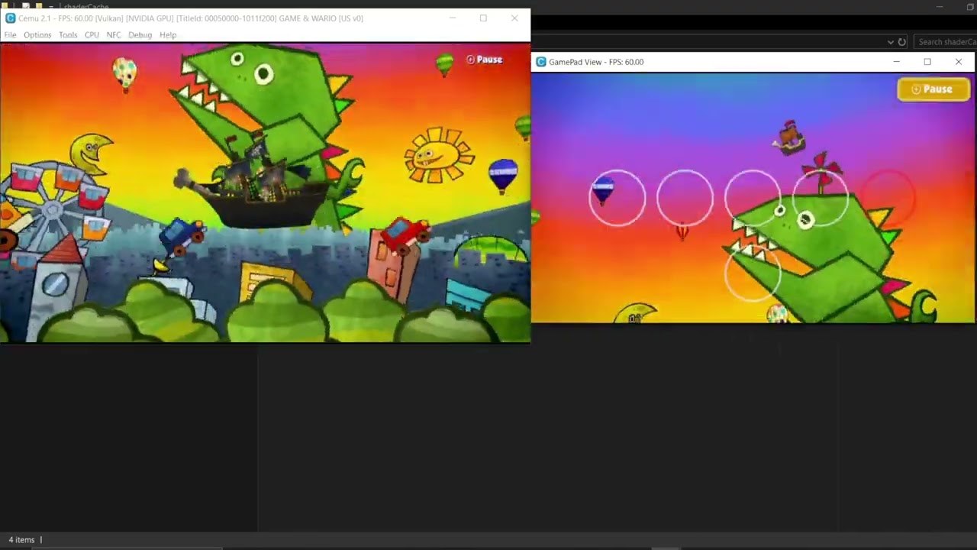Screen dimensions: 977x550
Task: Maximize the Cemu main window
Action: coord(483,18)
